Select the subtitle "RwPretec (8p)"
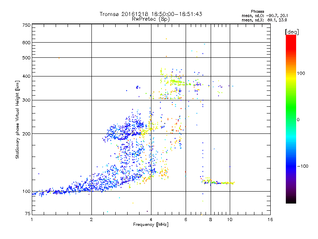 click(151, 19)
